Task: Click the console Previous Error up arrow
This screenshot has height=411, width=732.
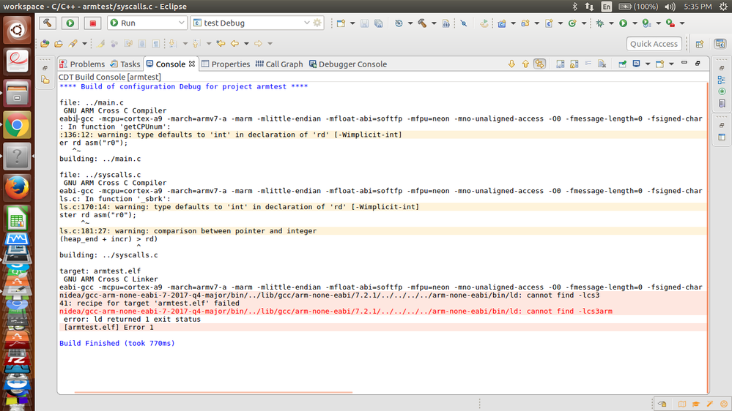Action: click(x=525, y=64)
